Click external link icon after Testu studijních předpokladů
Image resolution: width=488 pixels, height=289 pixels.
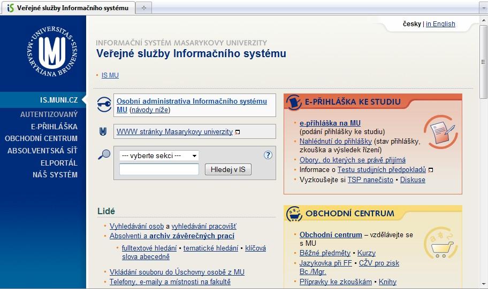click(430, 170)
